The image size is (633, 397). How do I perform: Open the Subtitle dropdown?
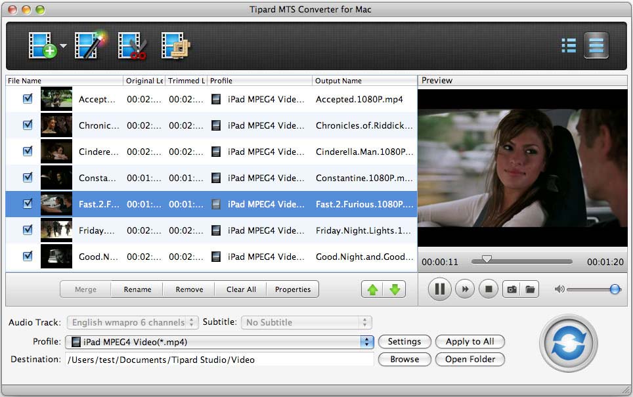[x=305, y=322]
